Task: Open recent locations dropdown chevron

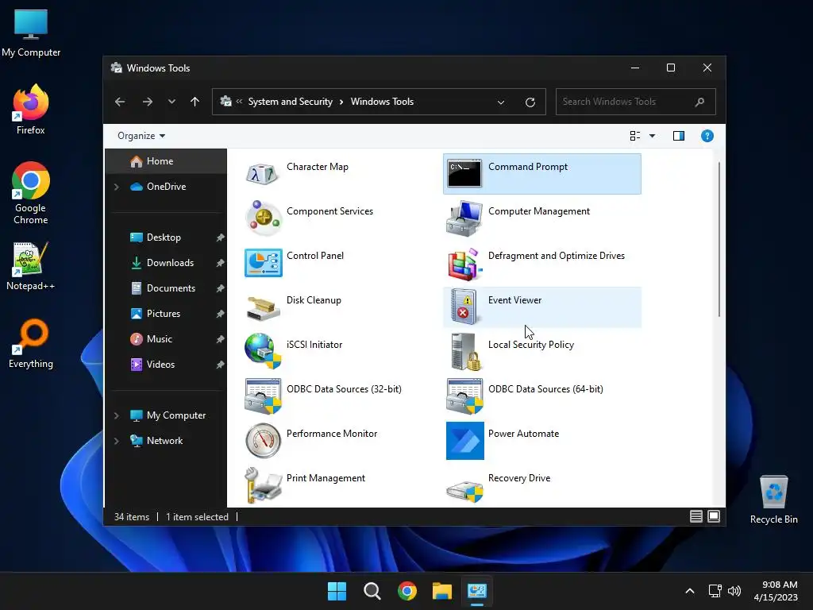Action: (x=171, y=102)
